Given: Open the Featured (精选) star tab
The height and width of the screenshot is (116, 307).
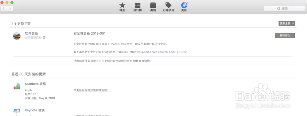Looking at the screenshot, I should click(x=122, y=7).
